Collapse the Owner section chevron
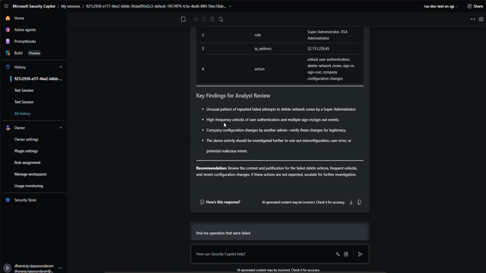486x273 pixels. [x=61, y=128]
